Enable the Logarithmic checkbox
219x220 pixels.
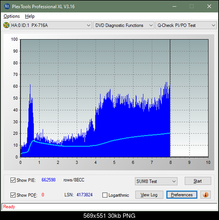pos(105,195)
